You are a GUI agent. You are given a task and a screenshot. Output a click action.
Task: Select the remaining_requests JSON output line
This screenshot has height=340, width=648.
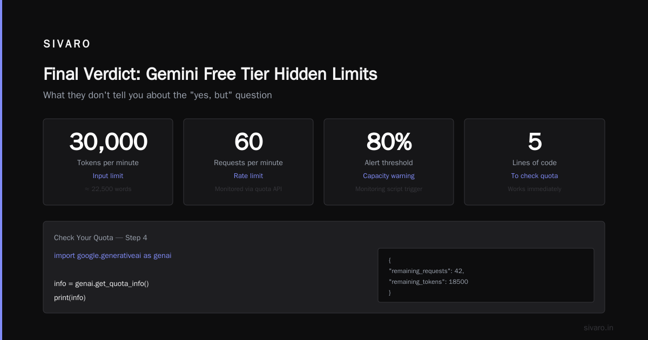click(426, 271)
